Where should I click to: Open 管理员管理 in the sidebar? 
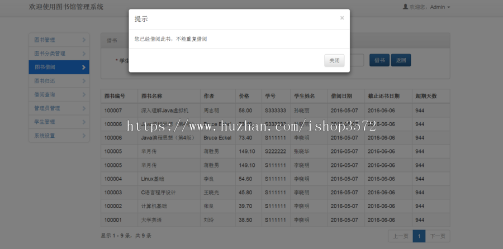59,108
